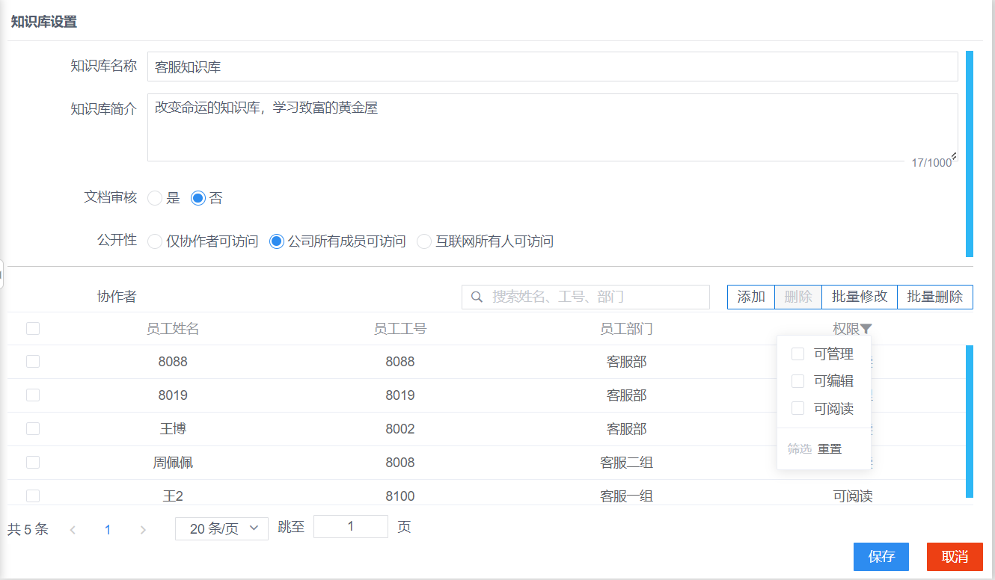Tick the checkbox for employee 8019

tap(33, 395)
